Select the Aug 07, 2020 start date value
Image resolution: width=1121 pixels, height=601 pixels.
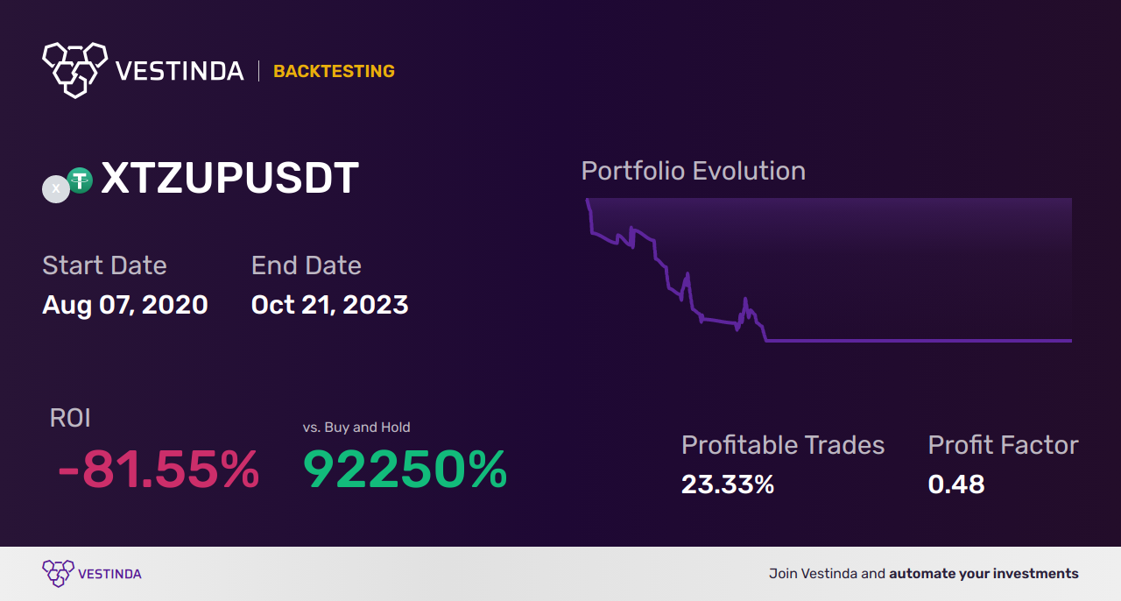point(125,305)
